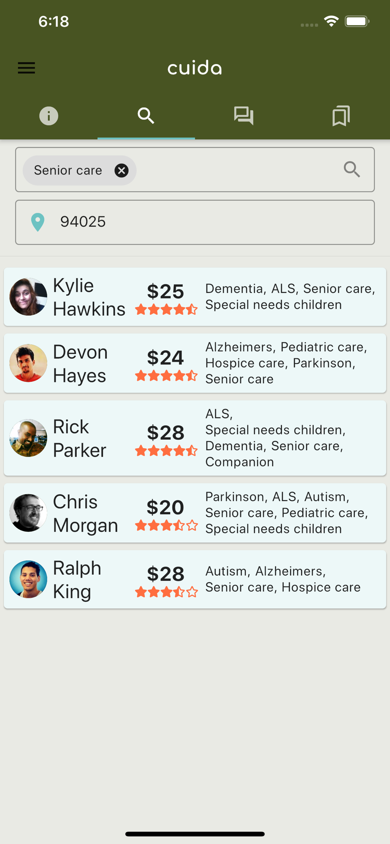This screenshot has width=390, height=844.
Task: Click Chris Morgan's specialties list
Action: 286,513
